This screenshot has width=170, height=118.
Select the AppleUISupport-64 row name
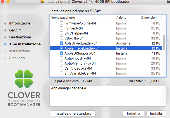pyautogui.click(x=80, y=53)
